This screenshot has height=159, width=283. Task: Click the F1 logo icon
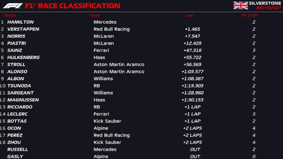point(13,6)
